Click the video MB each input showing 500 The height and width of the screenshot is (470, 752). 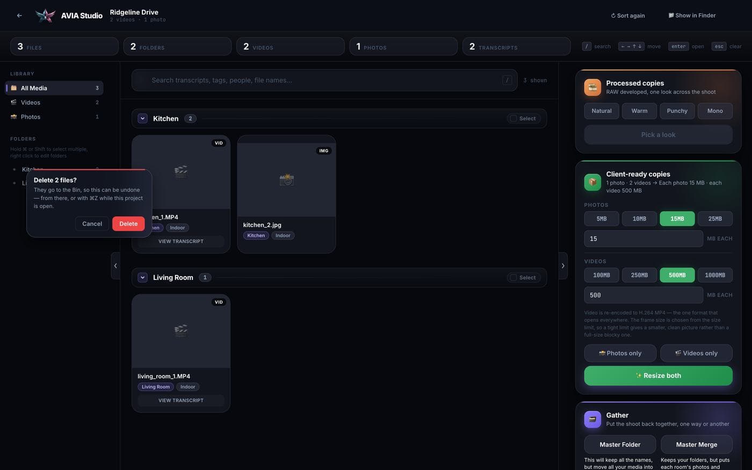[x=643, y=295]
